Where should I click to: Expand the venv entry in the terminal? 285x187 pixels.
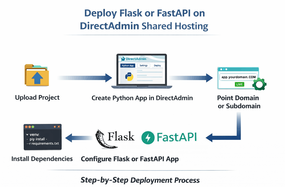(35, 135)
